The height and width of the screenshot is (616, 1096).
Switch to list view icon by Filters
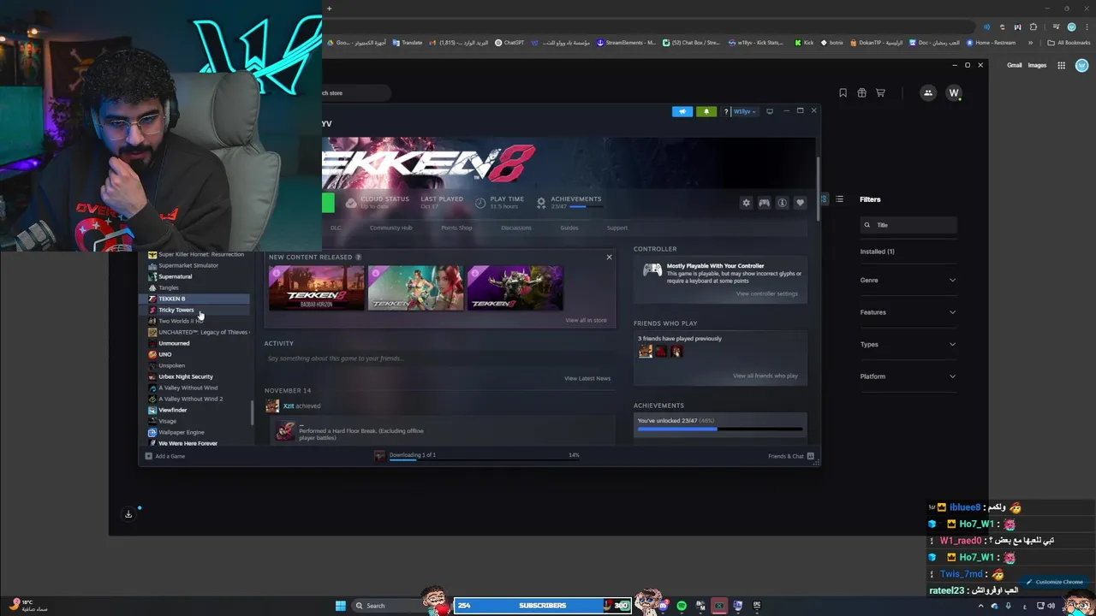pos(839,199)
